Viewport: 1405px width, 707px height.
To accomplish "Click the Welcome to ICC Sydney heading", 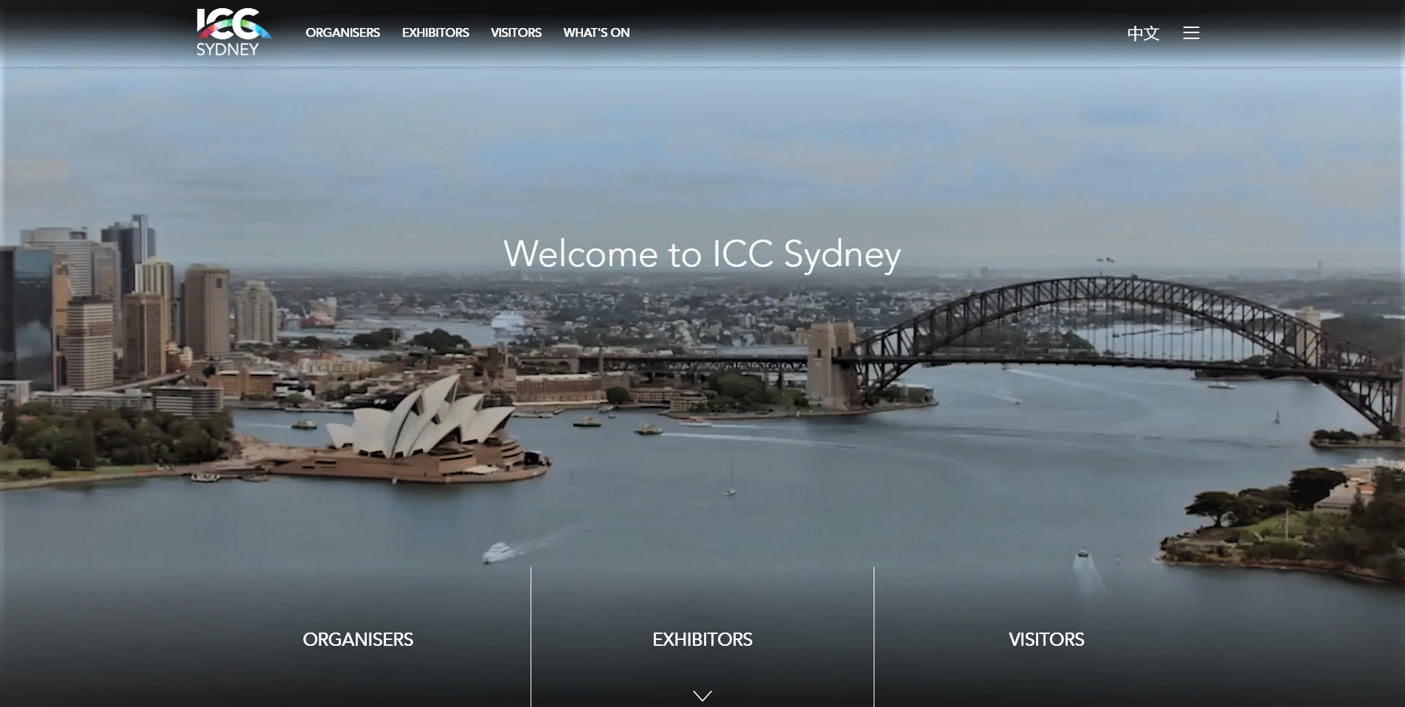I will [x=702, y=254].
